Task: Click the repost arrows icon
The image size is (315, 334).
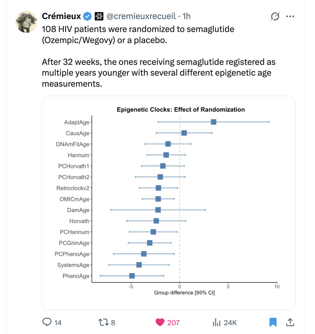Action: [x=103, y=322]
